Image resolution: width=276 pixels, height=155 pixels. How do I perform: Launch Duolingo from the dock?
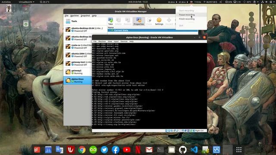tap(93, 150)
